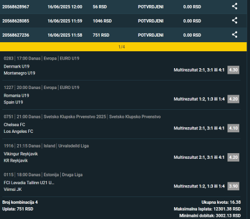Screen dimensions: 250x219
Task: Select ticket row 20568627236 at 11:58
Action: [x=123, y=35]
